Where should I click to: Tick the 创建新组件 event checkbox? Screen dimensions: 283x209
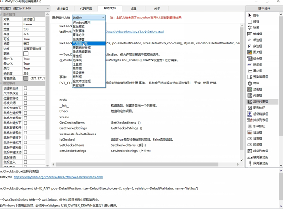[25, 88]
